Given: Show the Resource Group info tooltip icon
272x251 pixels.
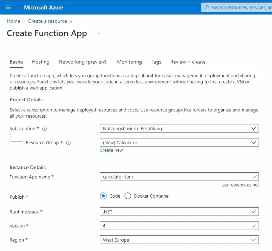Looking at the screenshot, I should 68,143.
